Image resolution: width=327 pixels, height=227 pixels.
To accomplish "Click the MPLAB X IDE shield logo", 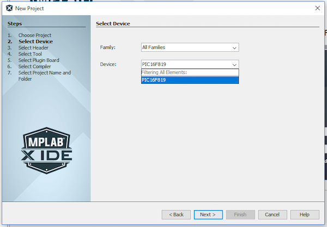I will click(x=46, y=153).
